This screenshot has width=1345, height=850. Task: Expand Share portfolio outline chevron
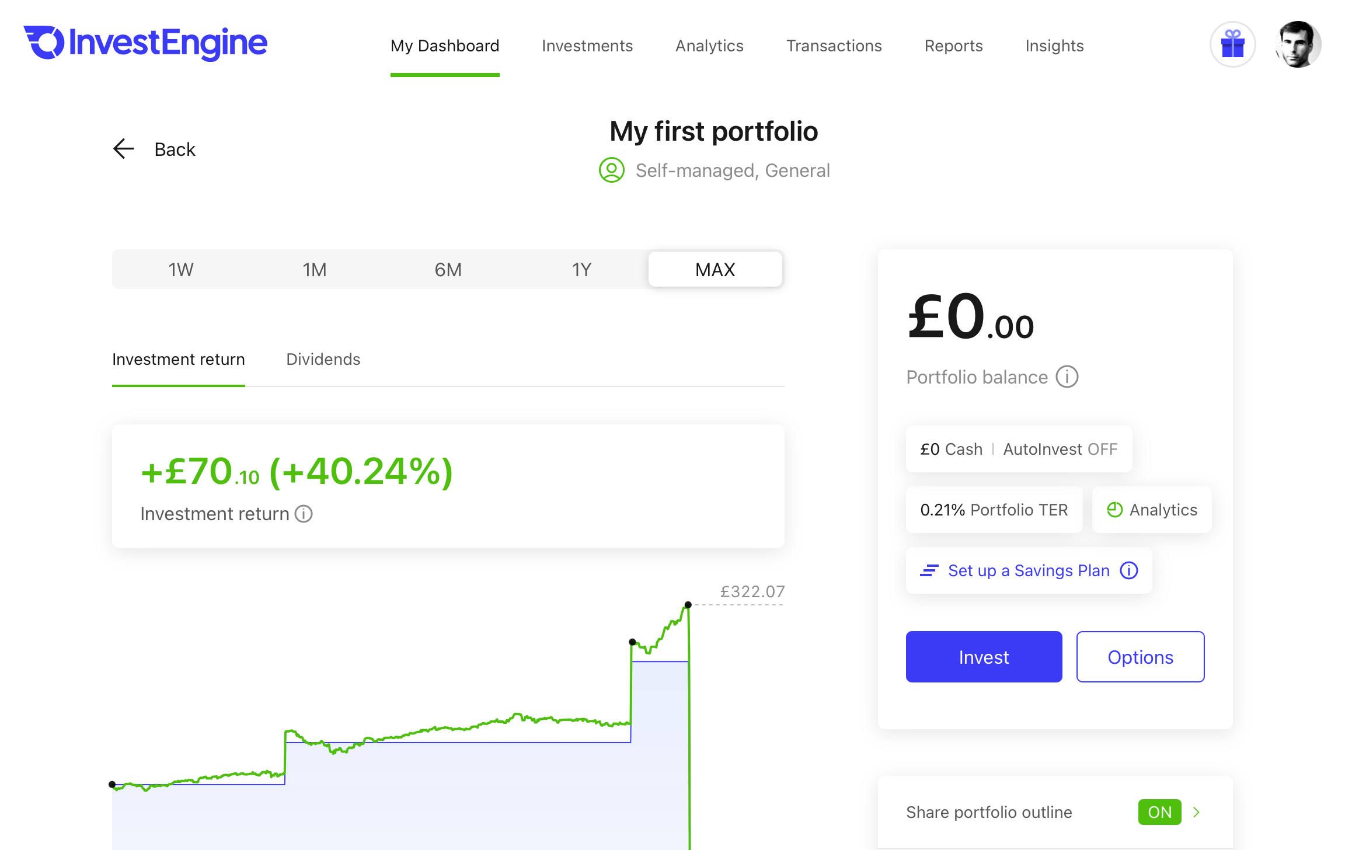coord(1196,812)
